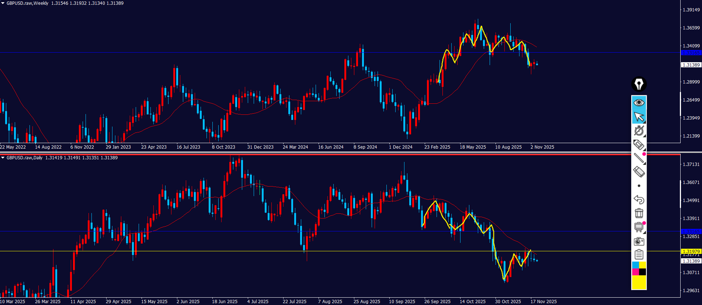Click the clipboard icon
Image resolution: width=702 pixels, height=305 pixels.
pos(639,254)
